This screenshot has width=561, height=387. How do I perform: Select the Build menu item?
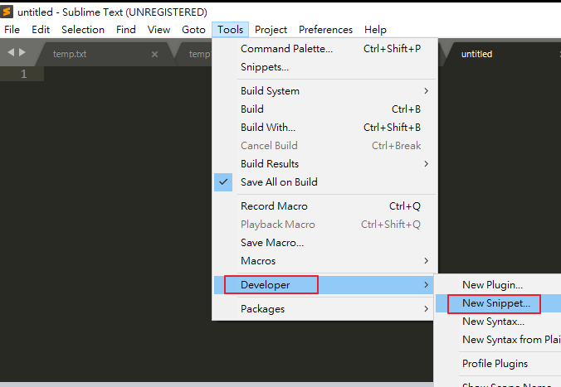(x=324, y=109)
